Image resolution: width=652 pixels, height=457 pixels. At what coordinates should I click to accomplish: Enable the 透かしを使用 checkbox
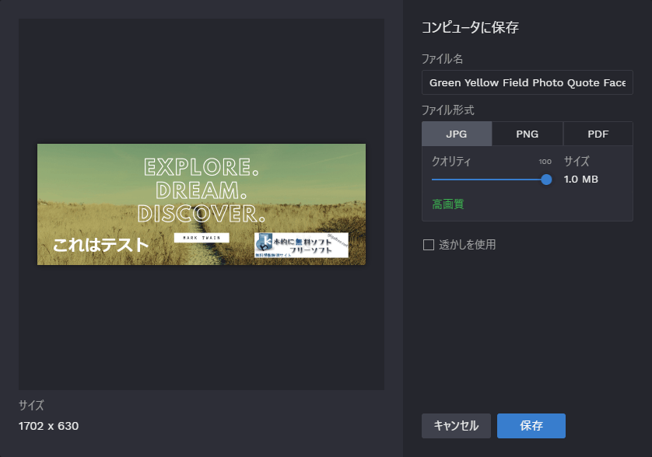point(428,245)
